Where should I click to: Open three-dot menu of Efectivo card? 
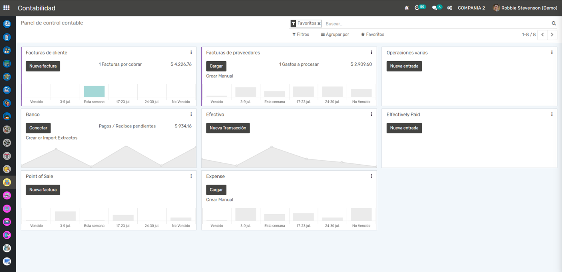click(371, 115)
